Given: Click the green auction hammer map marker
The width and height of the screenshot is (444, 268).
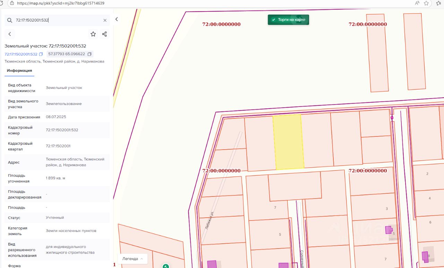Looking at the screenshot, I should tap(166, 266).
